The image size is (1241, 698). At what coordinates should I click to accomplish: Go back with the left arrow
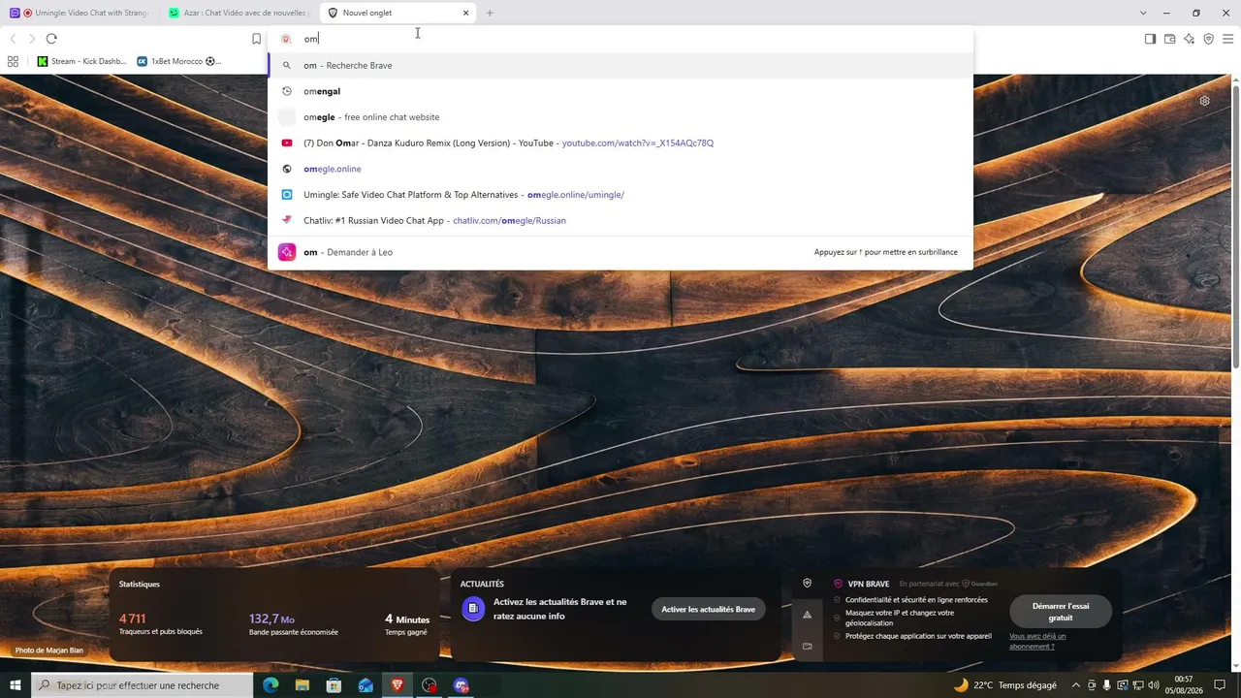click(13, 39)
